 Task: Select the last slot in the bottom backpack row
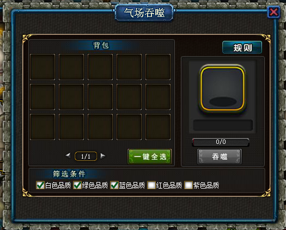click(x=158, y=127)
